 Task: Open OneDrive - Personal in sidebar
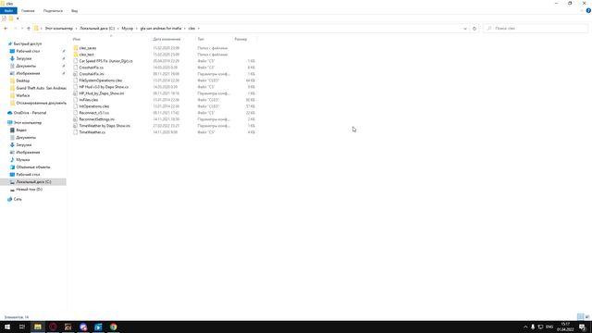tap(30, 113)
